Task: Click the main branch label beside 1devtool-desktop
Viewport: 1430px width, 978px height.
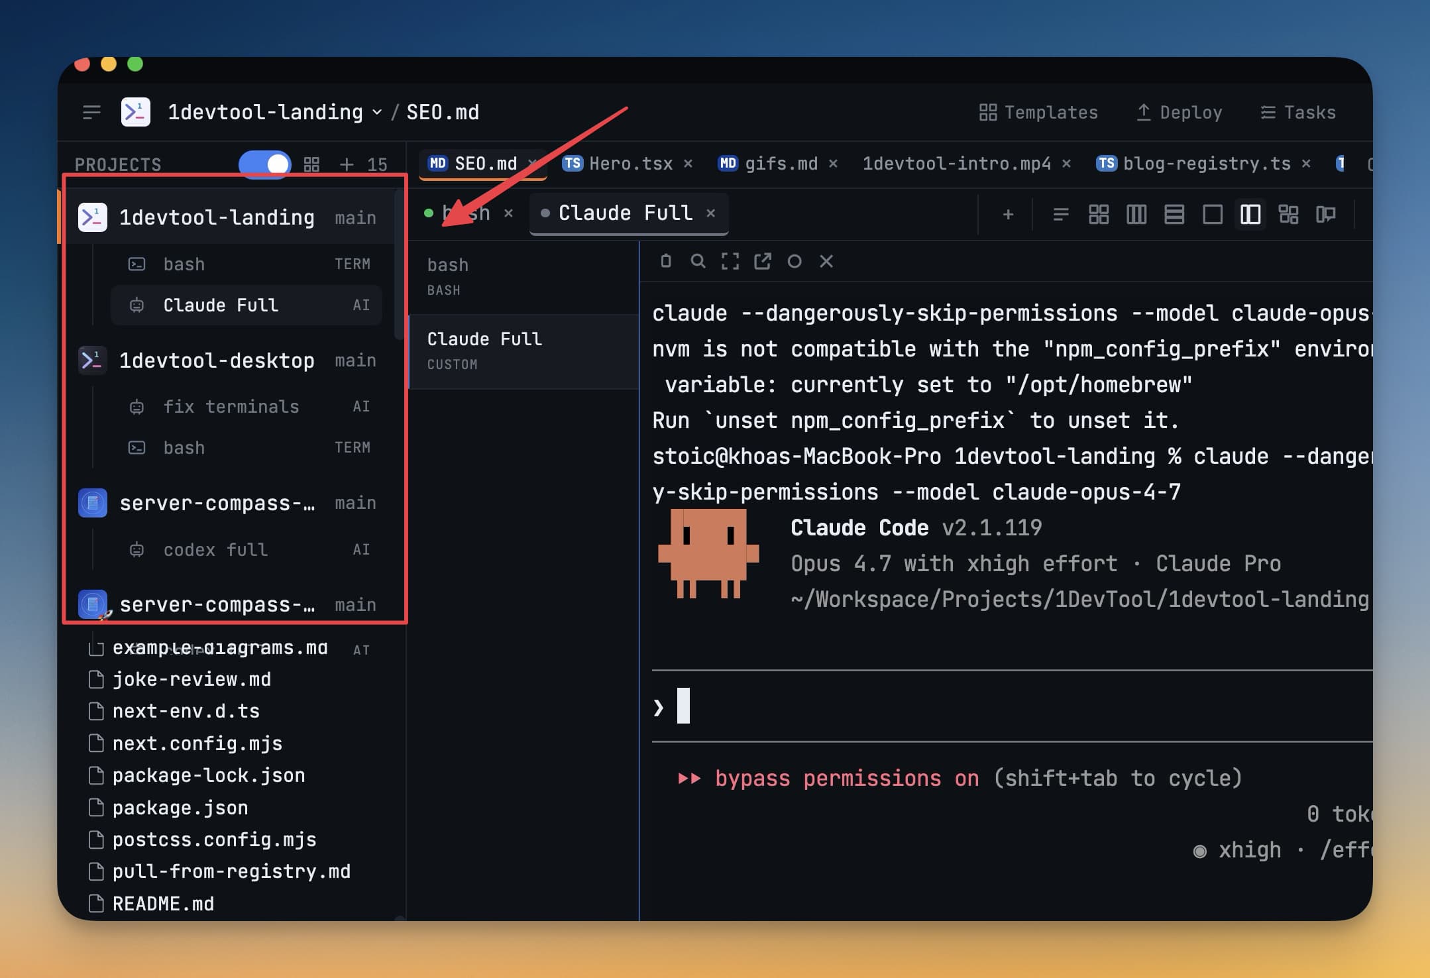Action: (x=355, y=360)
